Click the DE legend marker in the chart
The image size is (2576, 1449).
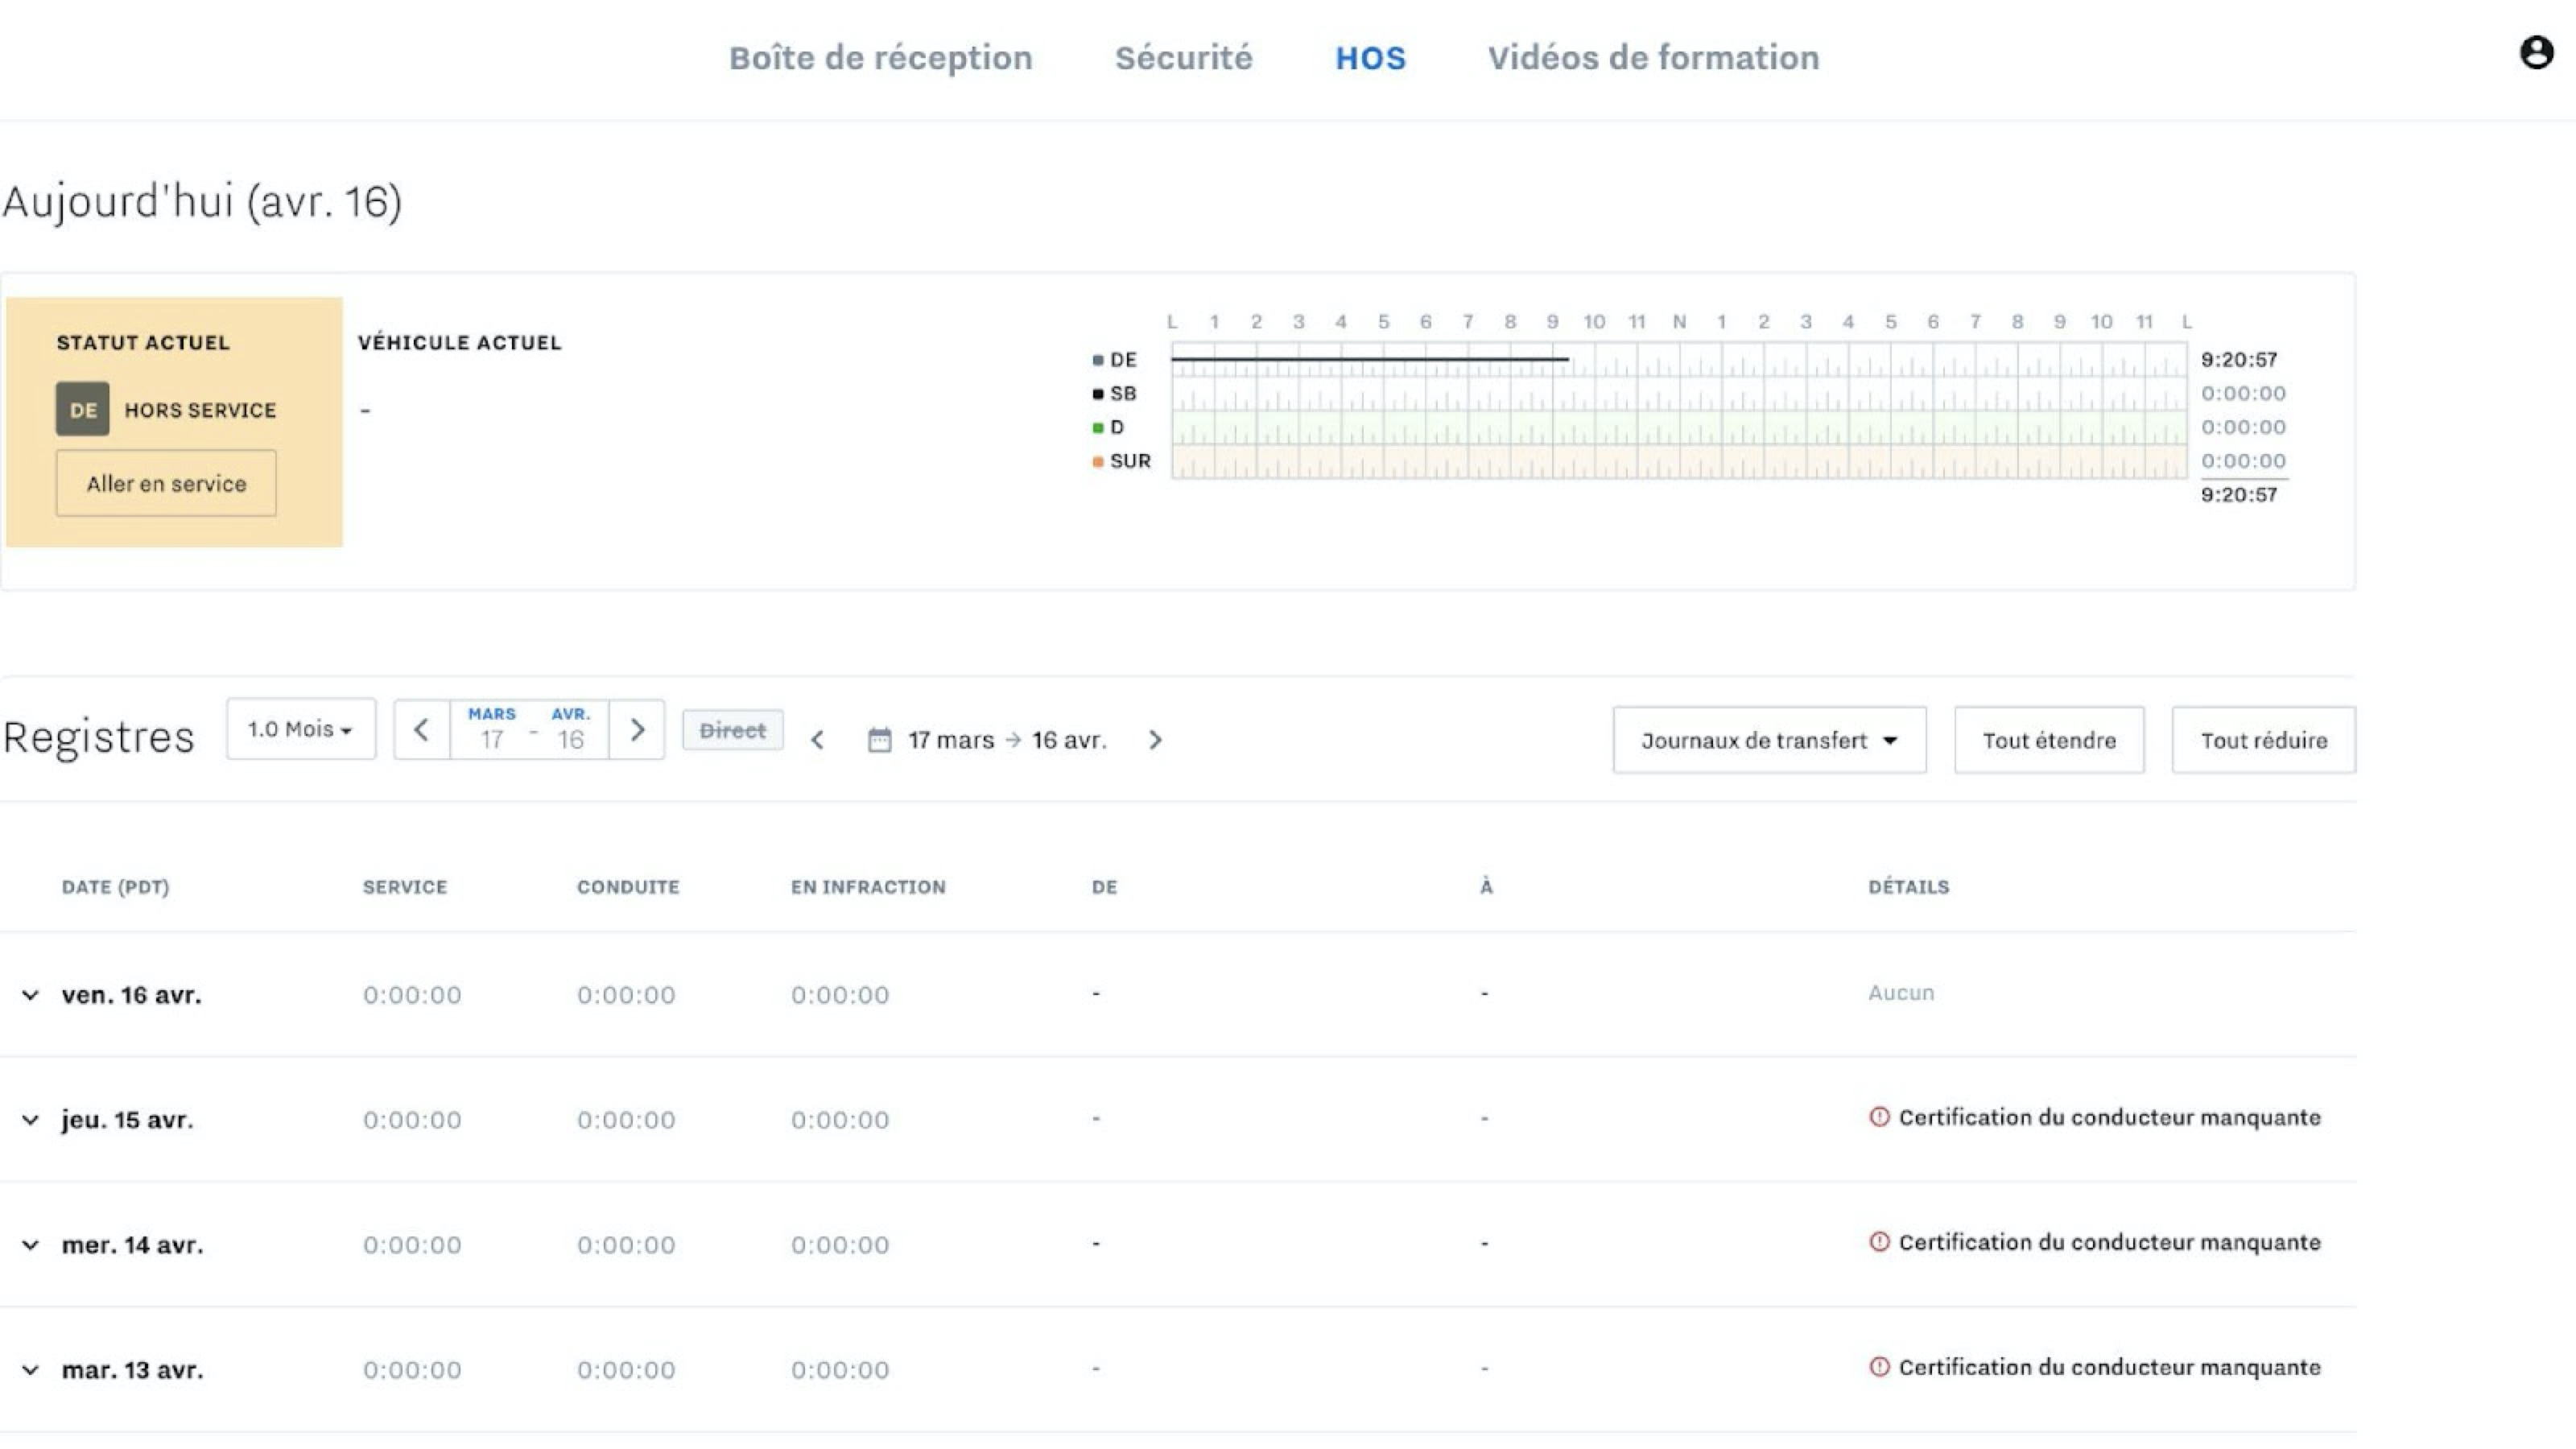pyautogui.click(x=1098, y=360)
